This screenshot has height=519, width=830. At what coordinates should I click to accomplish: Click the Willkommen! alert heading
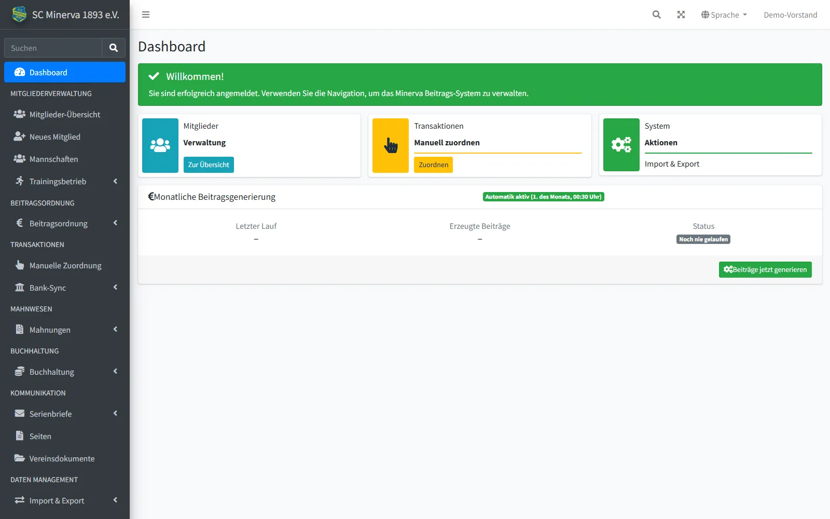195,76
